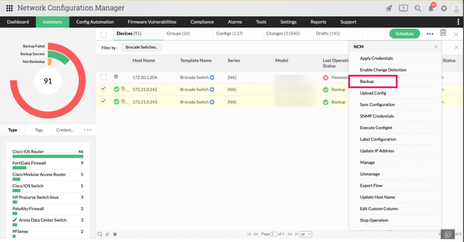Image resolution: width=464 pixels, height=242 pixels.
Task: Click green status check for 172.21.0.243
Action: (x=116, y=102)
